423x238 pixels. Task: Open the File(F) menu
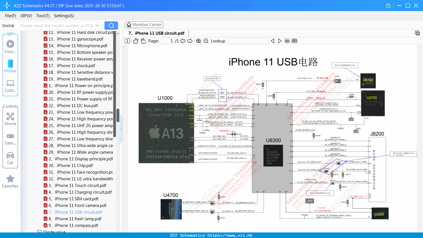(11, 16)
